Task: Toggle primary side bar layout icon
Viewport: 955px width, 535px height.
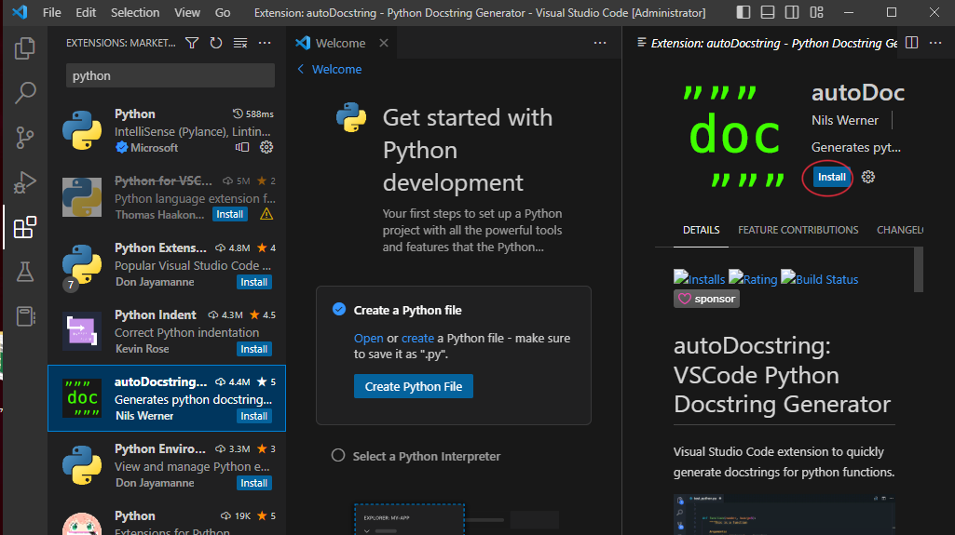Action: (x=744, y=12)
